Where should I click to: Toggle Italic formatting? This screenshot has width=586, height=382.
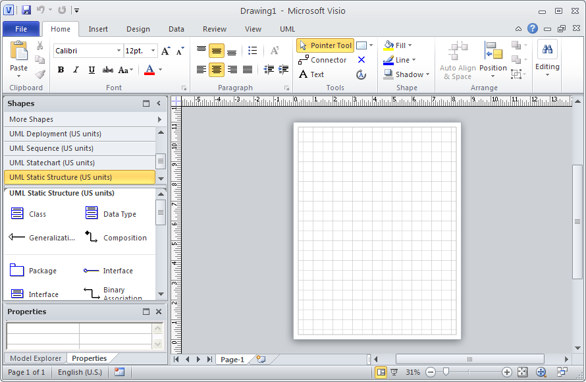click(x=76, y=70)
